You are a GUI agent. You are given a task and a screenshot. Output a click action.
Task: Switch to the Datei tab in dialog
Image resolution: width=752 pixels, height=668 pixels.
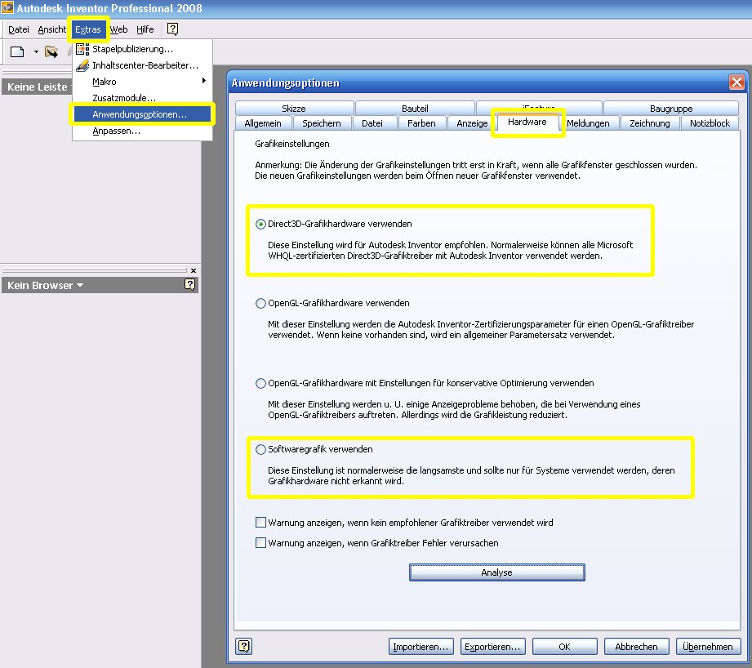click(x=372, y=123)
